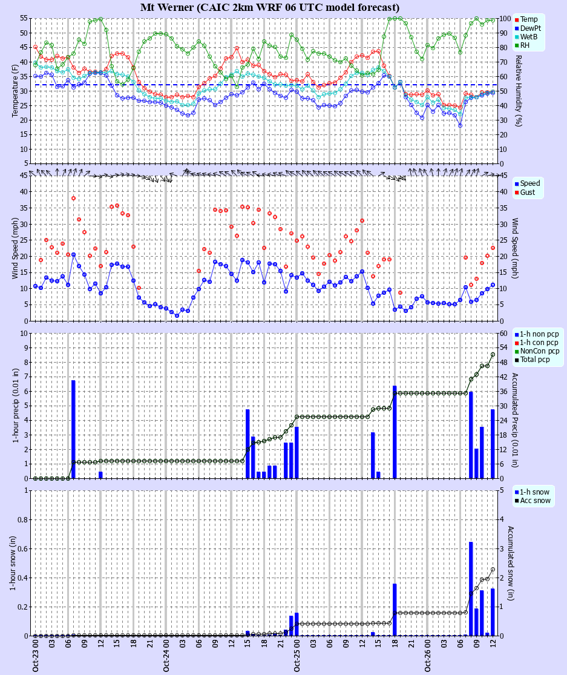Click the NonCon pcp legend entry
Image resolution: width=567 pixels, height=675 pixels.
[537, 351]
